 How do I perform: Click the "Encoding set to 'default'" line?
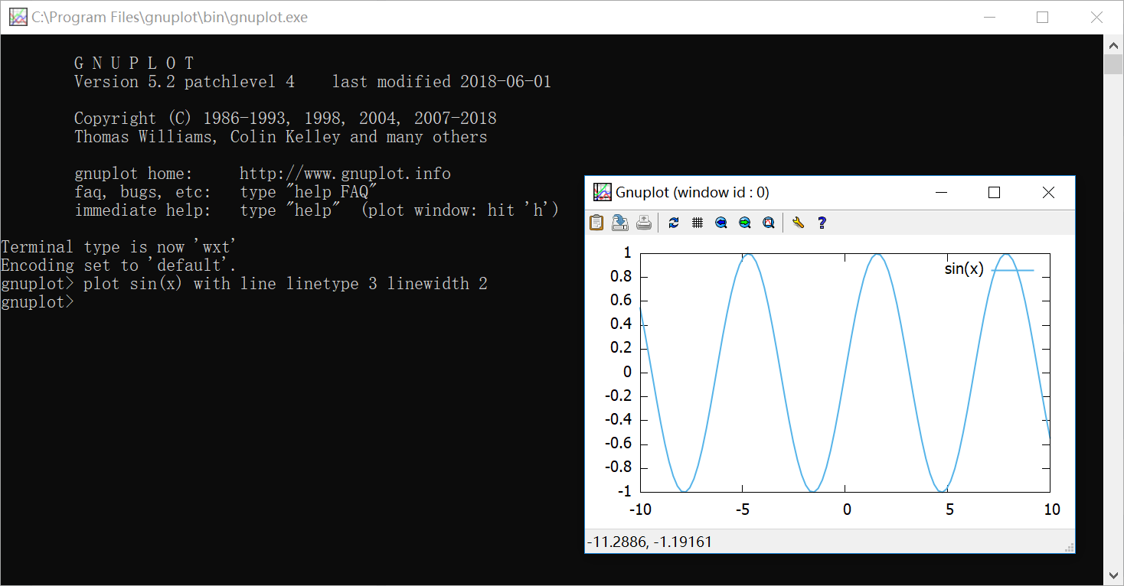[119, 265]
